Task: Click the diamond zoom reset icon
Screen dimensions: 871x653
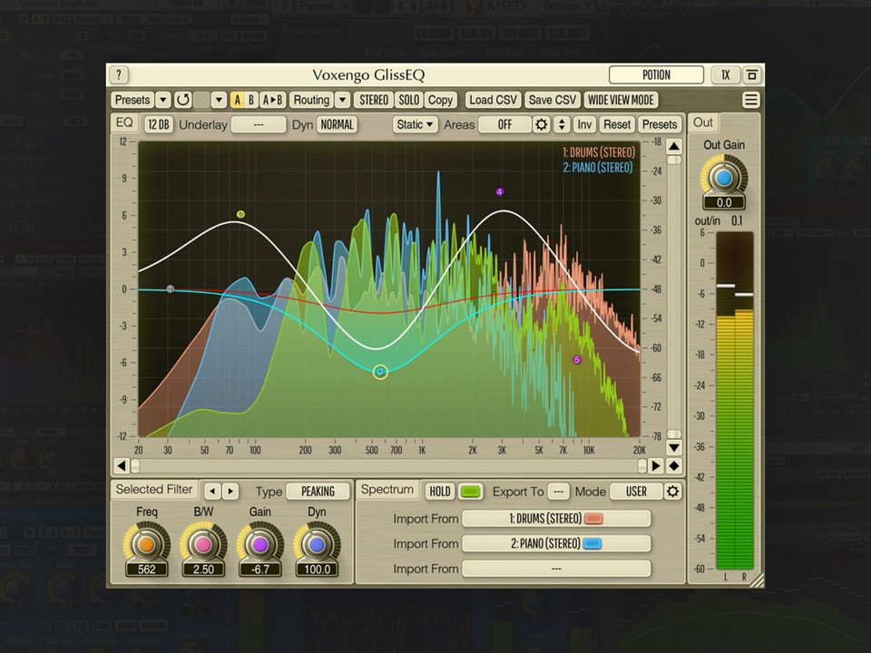Action: click(674, 466)
